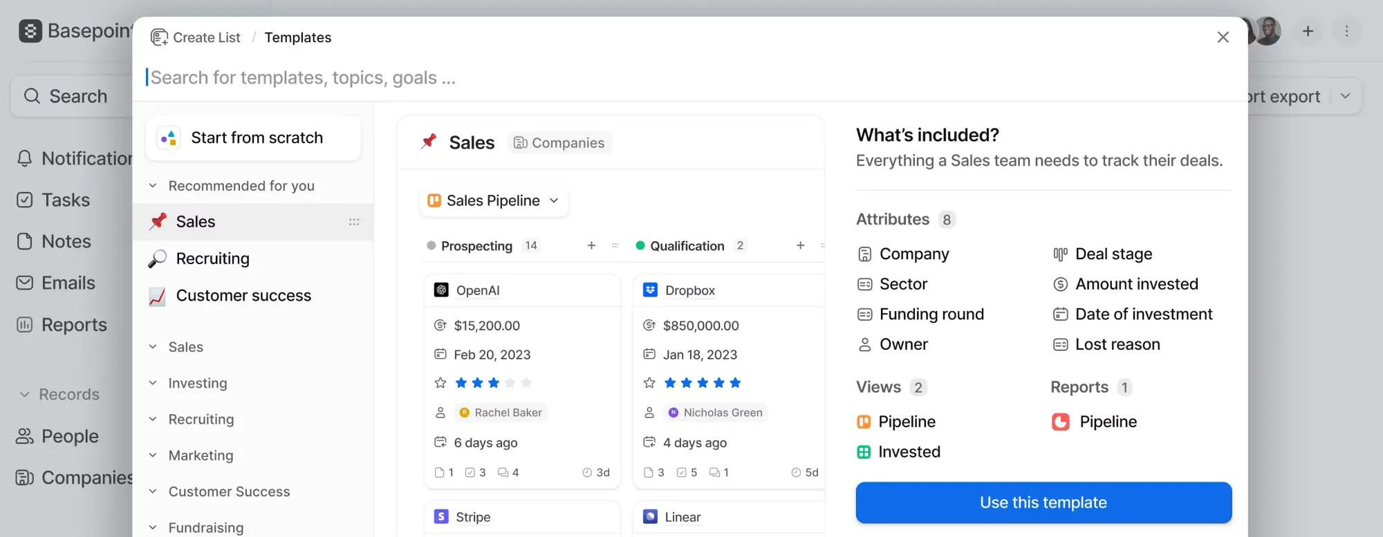Viewport: 1383px width, 537px height.
Task: Open the Search box in sidebar
Action: point(73,96)
